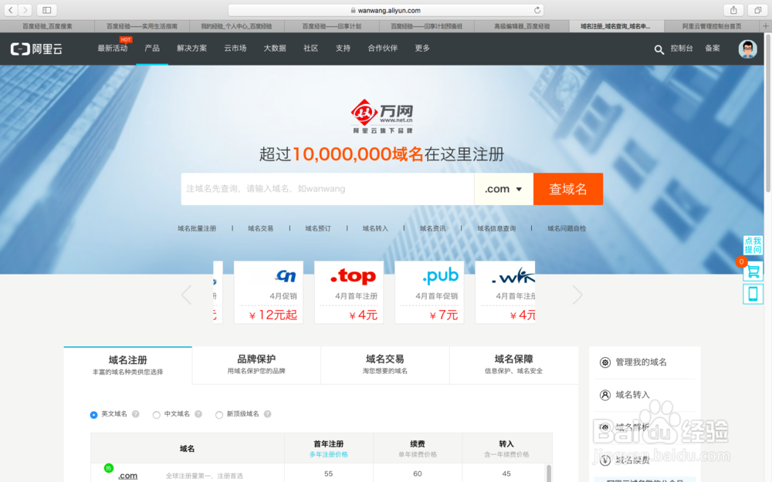Open the .com domain suffix dropdown
This screenshot has height=482, width=772.
pyautogui.click(x=503, y=189)
